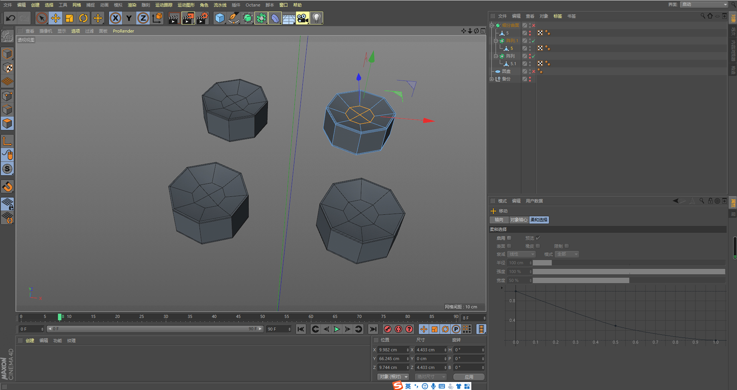The height and width of the screenshot is (390, 737).
Task: Add a light object
Action: tap(316, 18)
